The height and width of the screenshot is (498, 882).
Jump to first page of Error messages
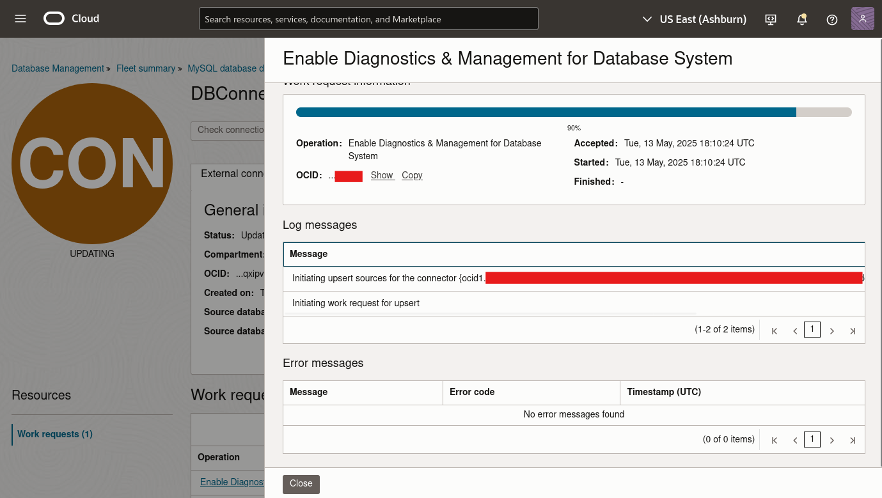(x=774, y=440)
